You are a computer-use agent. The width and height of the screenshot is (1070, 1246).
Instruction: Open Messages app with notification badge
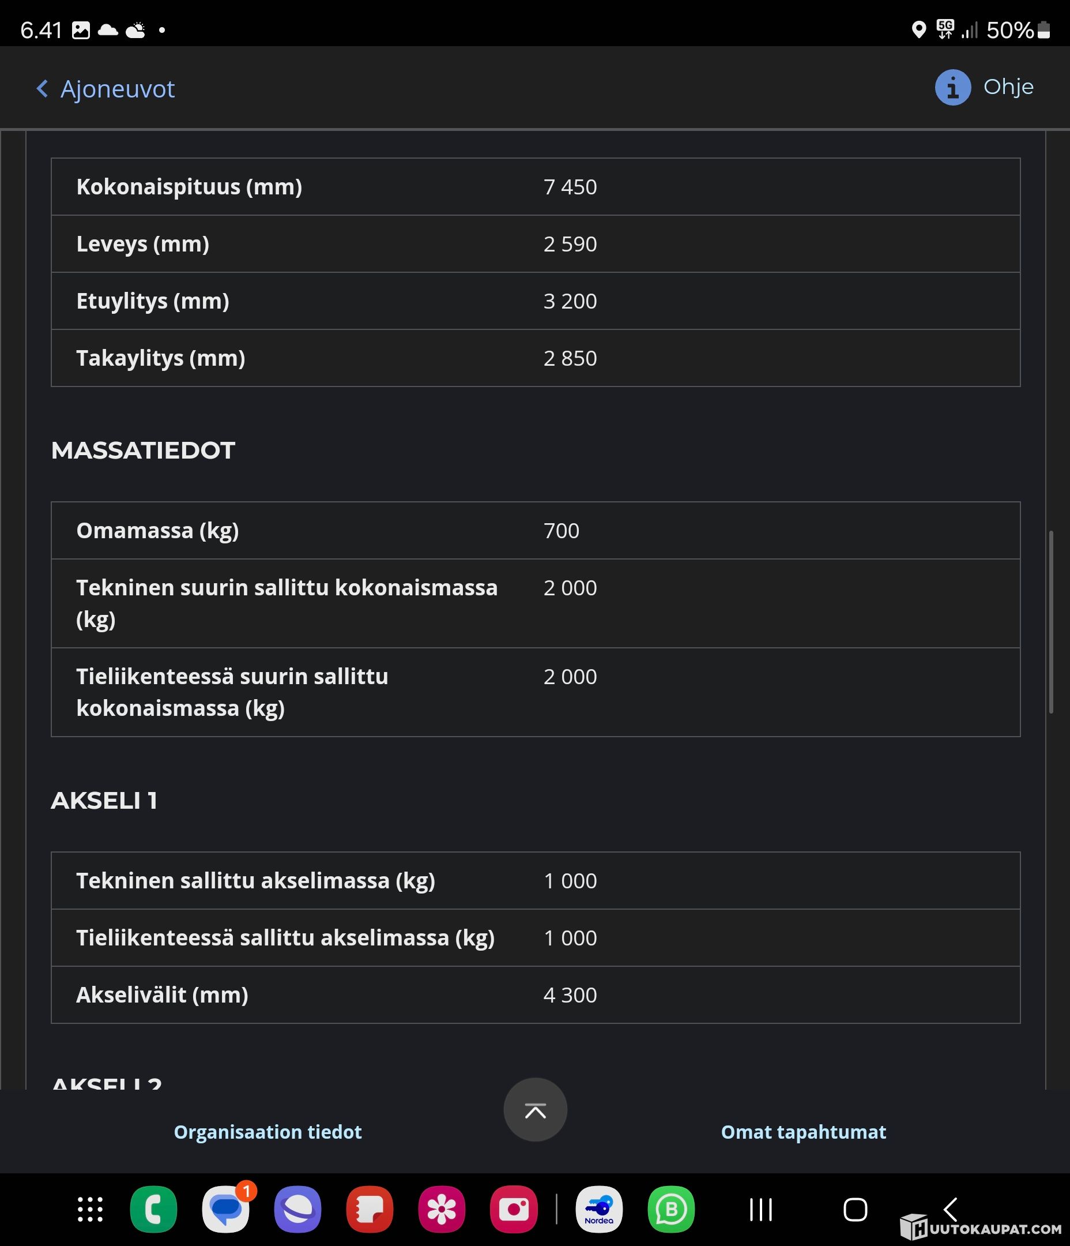click(x=226, y=1209)
